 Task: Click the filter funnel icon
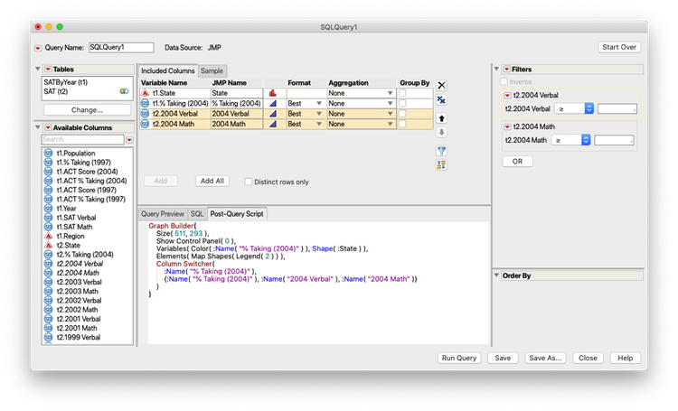tap(441, 150)
